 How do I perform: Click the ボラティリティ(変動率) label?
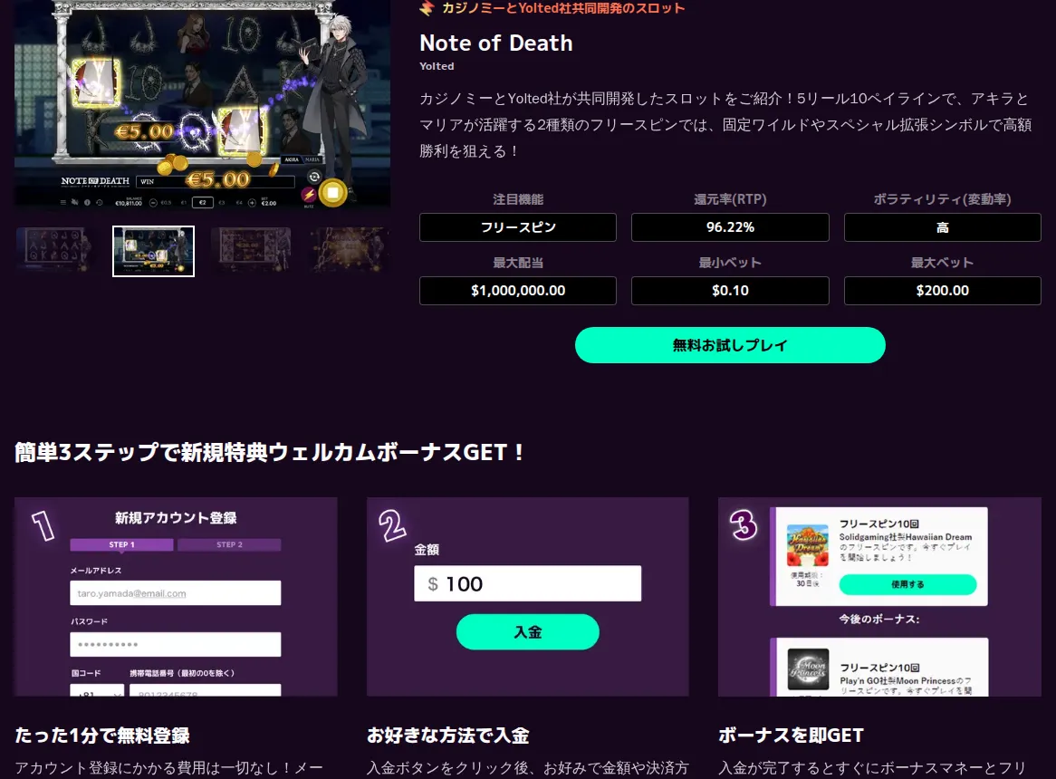tap(942, 199)
